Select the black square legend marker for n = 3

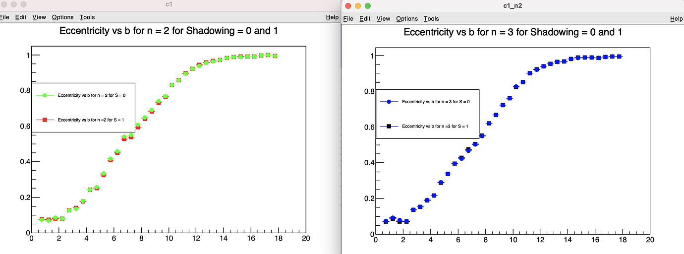click(389, 126)
